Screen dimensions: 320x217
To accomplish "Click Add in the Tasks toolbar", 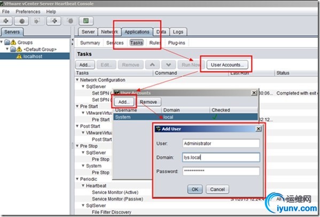I will (x=85, y=65).
